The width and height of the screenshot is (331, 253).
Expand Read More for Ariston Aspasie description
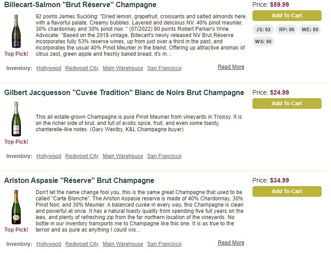tap(231, 243)
